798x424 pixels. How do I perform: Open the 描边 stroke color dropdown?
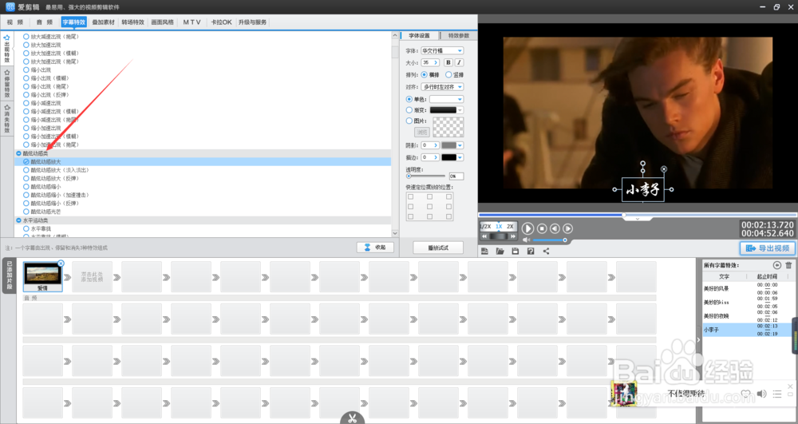pos(460,158)
